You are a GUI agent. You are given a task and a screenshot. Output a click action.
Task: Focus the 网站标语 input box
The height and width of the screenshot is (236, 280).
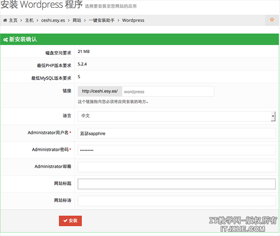coord(176,201)
